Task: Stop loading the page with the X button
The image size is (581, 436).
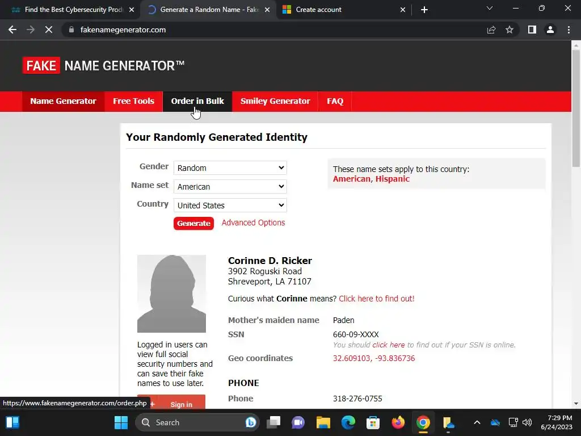Action: (49, 30)
